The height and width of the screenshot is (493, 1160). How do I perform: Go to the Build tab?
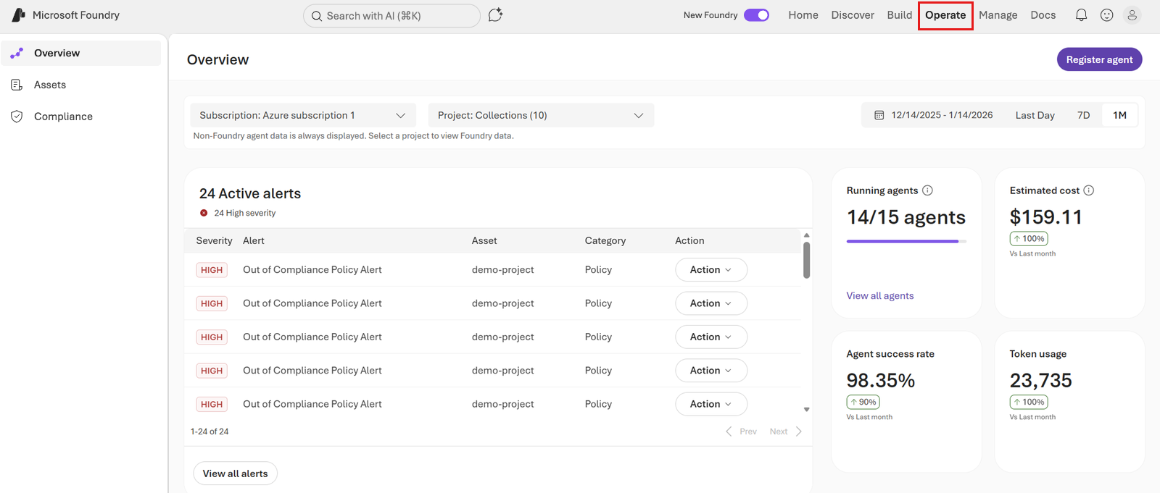pos(900,15)
